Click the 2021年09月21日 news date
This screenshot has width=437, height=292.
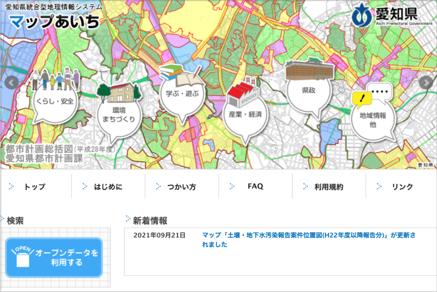point(159,235)
